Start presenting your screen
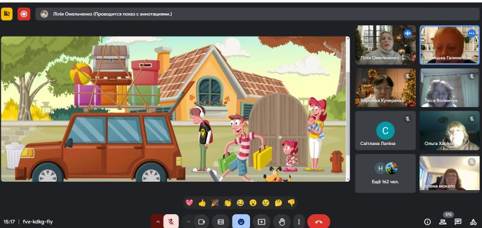This screenshot has height=228, width=482. coord(261,221)
